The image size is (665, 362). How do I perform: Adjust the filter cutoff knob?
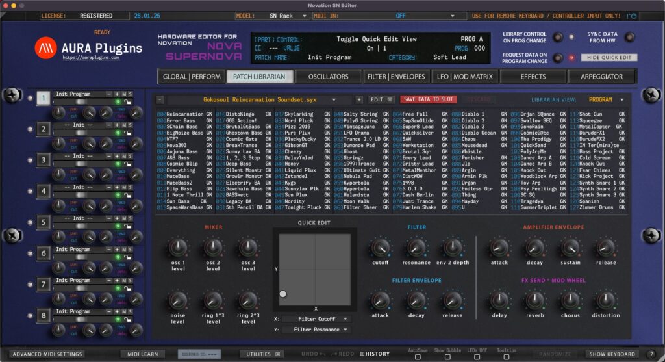click(381, 248)
